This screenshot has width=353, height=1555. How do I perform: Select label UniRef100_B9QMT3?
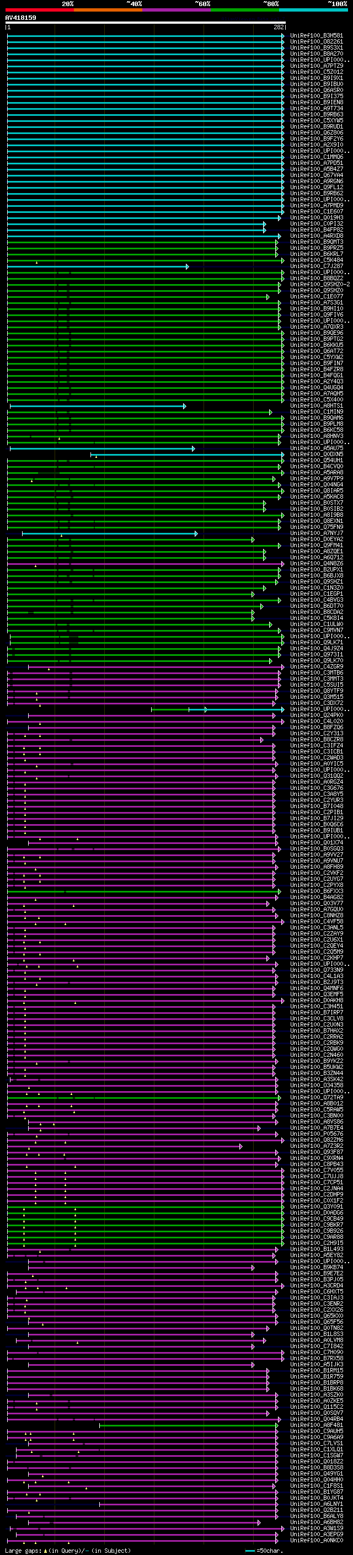point(317,242)
